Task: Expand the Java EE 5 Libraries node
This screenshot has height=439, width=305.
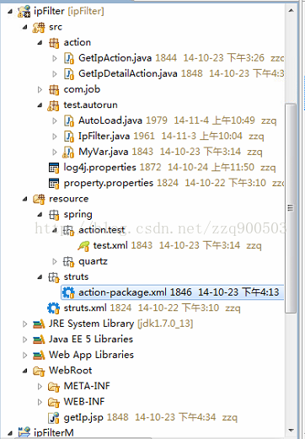Action: tap(25, 340)
